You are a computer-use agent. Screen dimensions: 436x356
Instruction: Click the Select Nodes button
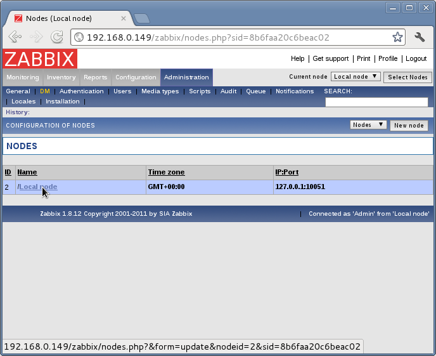tap(407, 77)
